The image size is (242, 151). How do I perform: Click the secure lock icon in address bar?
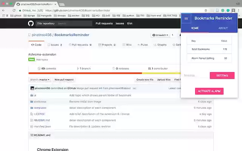pos(20,11)
